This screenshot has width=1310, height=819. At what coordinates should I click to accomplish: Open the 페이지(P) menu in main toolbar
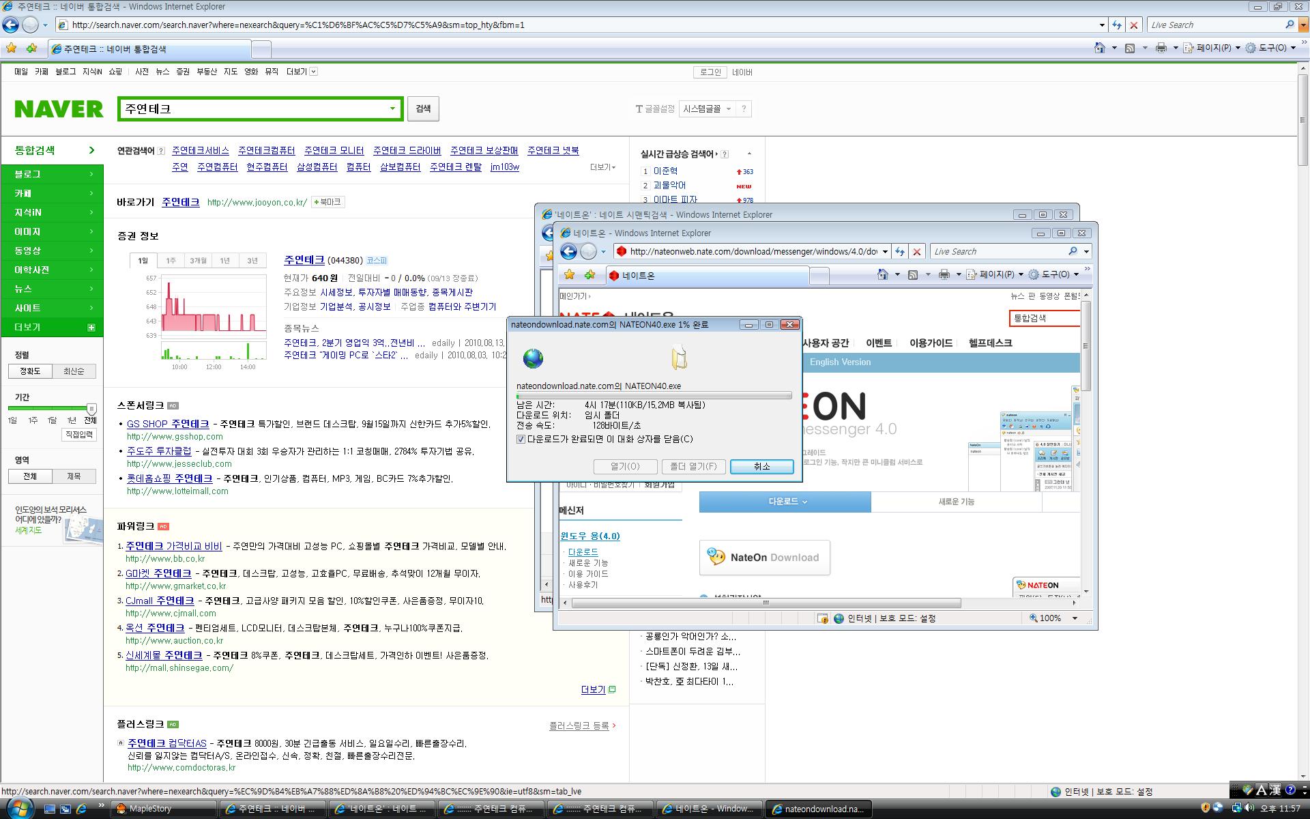click(1212, 48)
